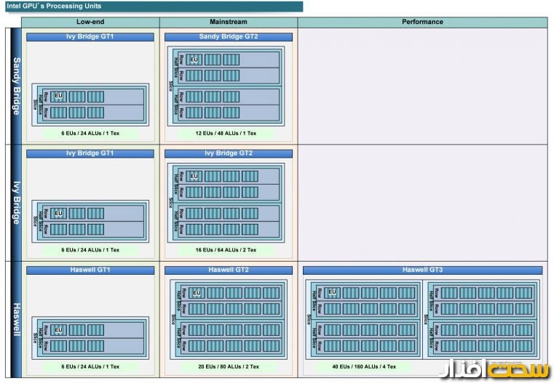
Task: Click the "Haswell GT3" header bar
Action: 422,270
